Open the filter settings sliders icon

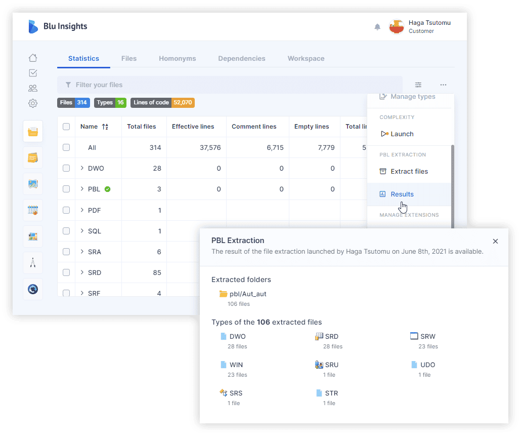(x=418, y=85)
